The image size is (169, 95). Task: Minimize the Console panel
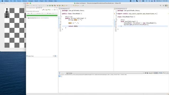point(166,73)
